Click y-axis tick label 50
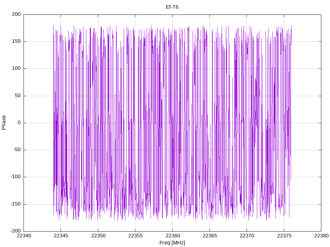Viewport: 330px width, 247px height. pyautogui.click(x=18, y=96)
